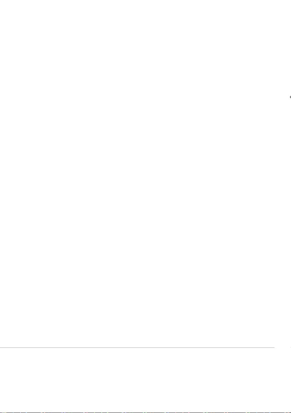
Task: Click the dark mark on right edge
Action: pos(290,97)
